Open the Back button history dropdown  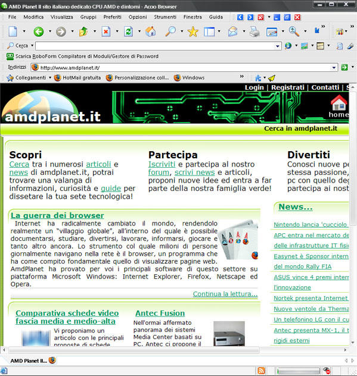(x=49, y=31)
